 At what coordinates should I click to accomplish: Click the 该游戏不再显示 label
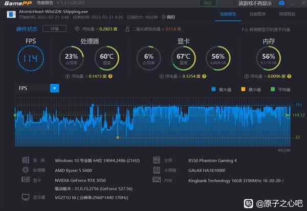255,4
